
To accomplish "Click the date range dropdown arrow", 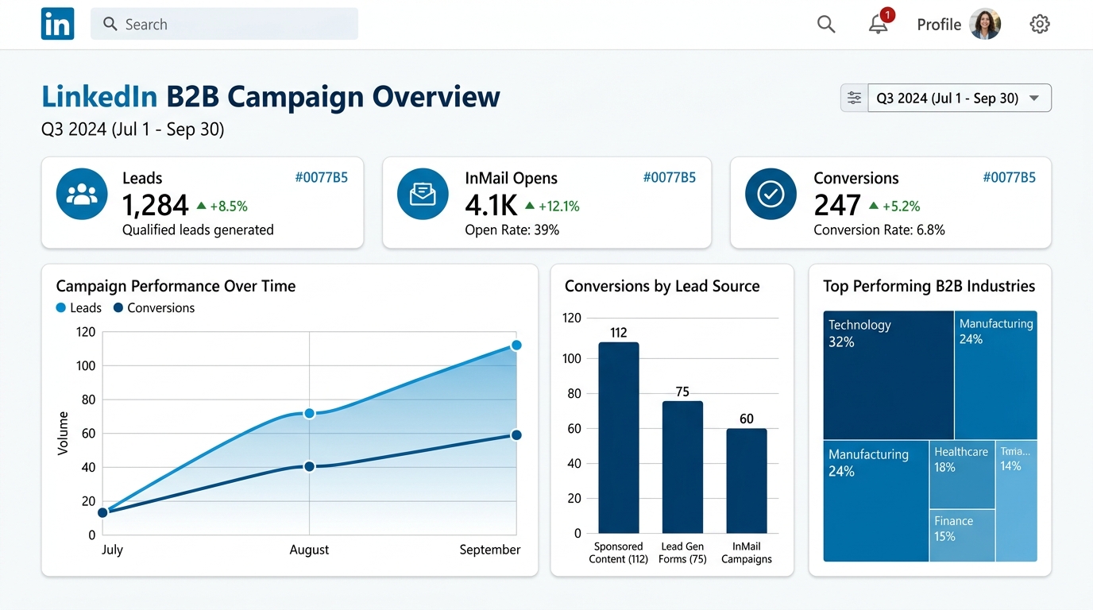I will 1034,98.
